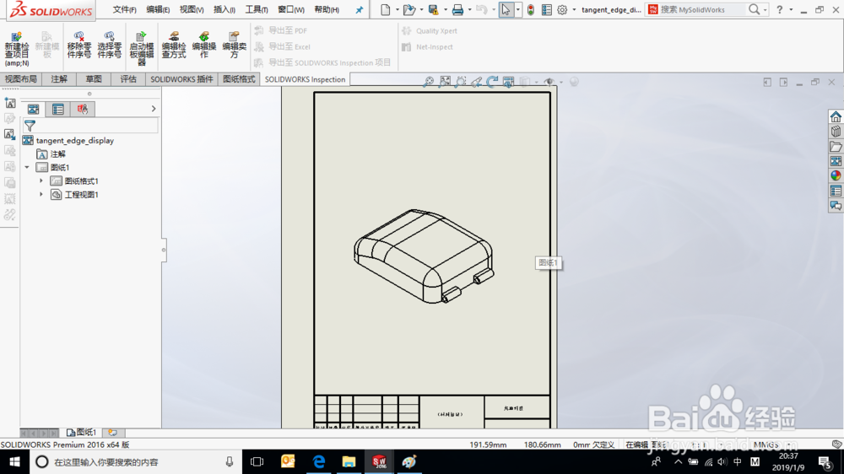Open Appearances color ball icon in task pane
Image resolution: width=844 pixels, height=474 pixels.
coord(836,175)
